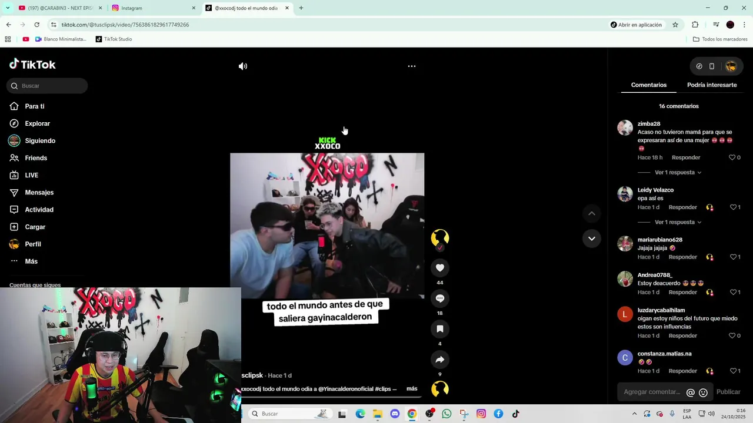The height and width of the screenshot is (423, 753).
Task: Open Chrome extensions puzzle icon
Action: pyautogui.click(x=695, y=25)
